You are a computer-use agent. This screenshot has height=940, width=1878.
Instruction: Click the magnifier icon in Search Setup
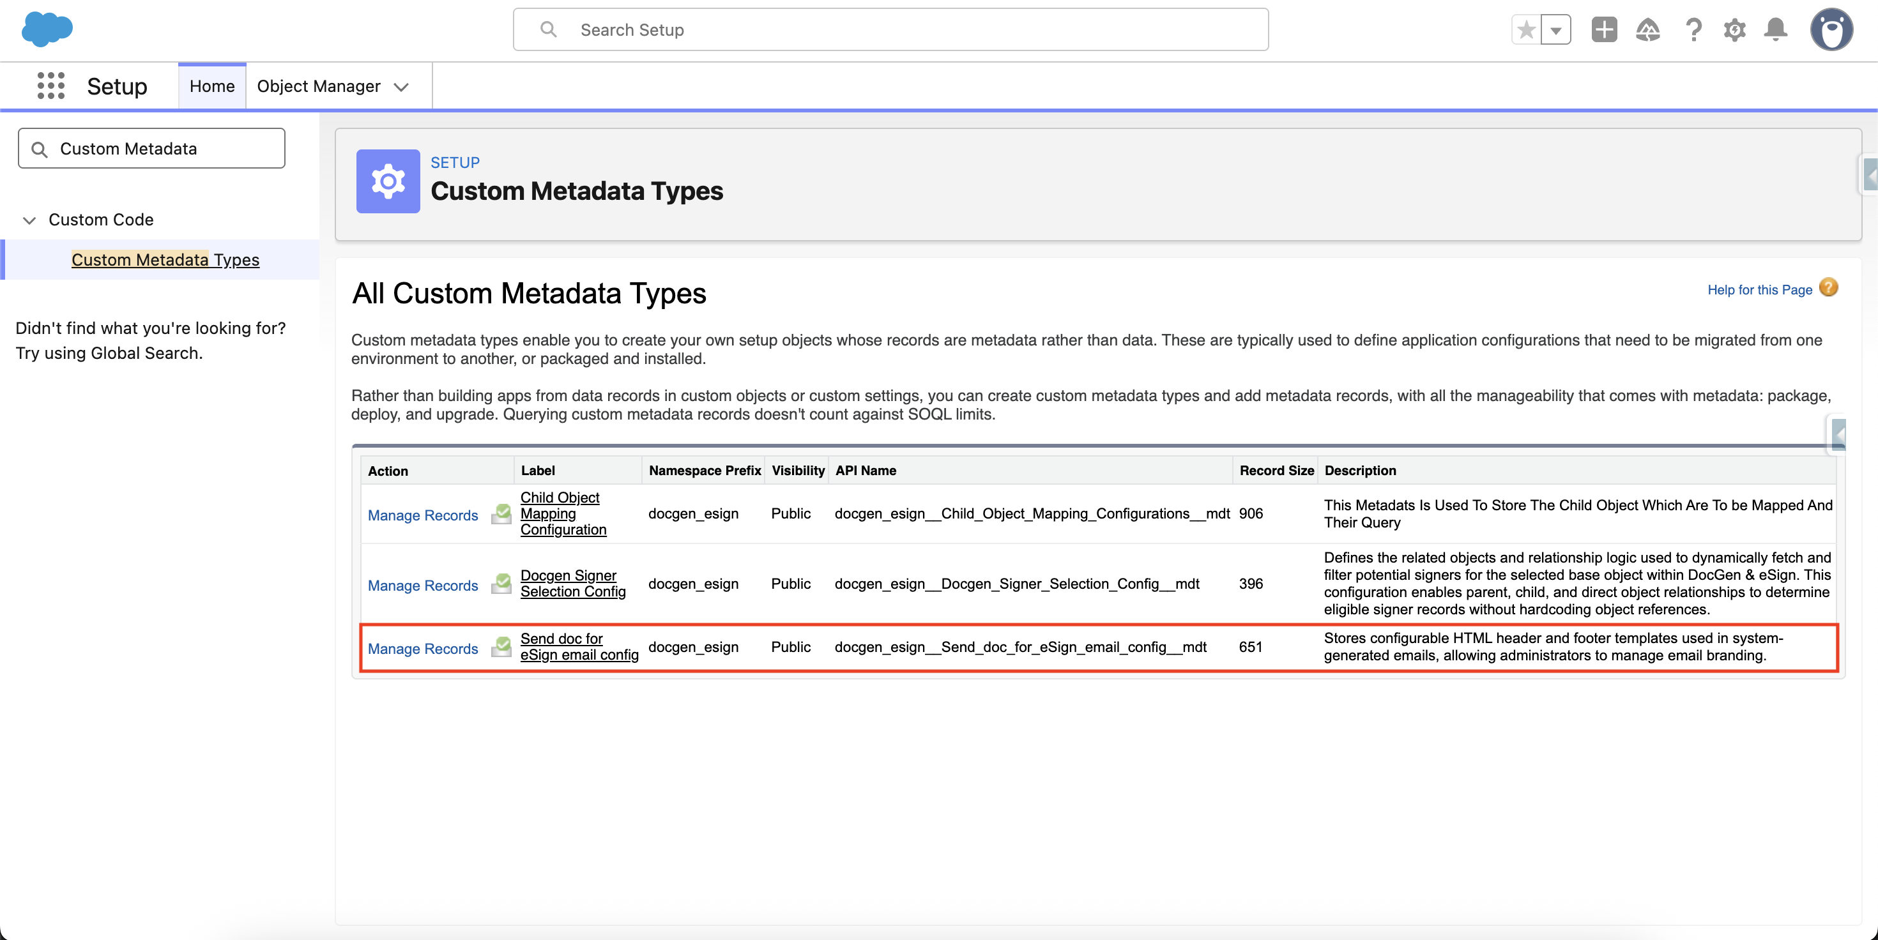(x=548, y=29)
